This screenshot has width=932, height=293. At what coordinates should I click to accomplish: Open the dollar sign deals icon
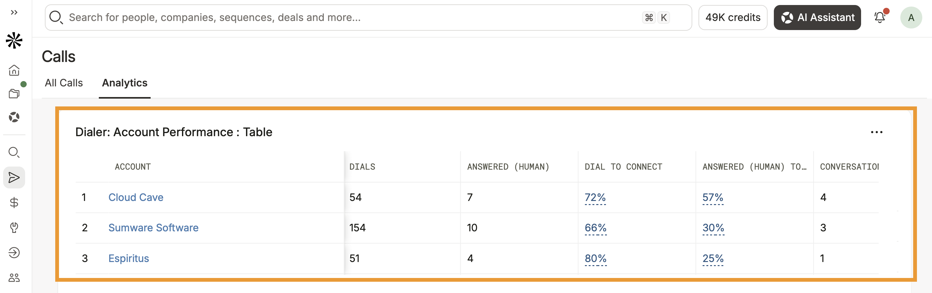point(14,203)
